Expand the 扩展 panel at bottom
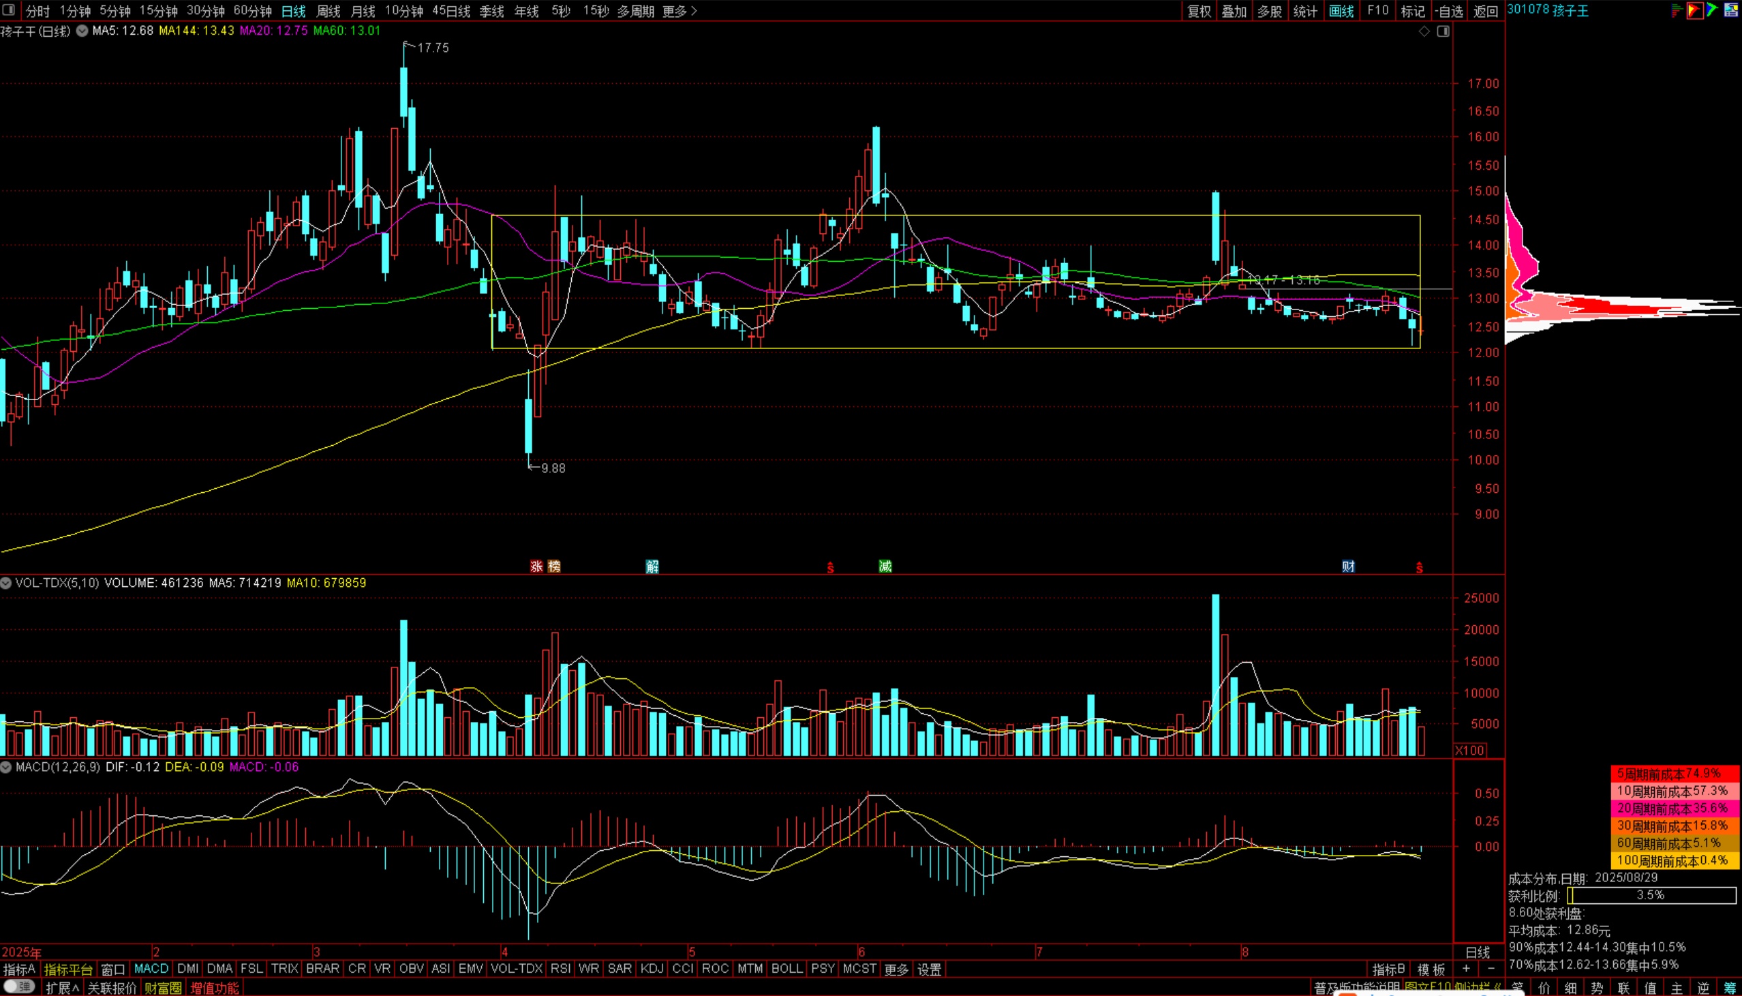Screen dimensions: 1742x996 (x=62, y=988)
